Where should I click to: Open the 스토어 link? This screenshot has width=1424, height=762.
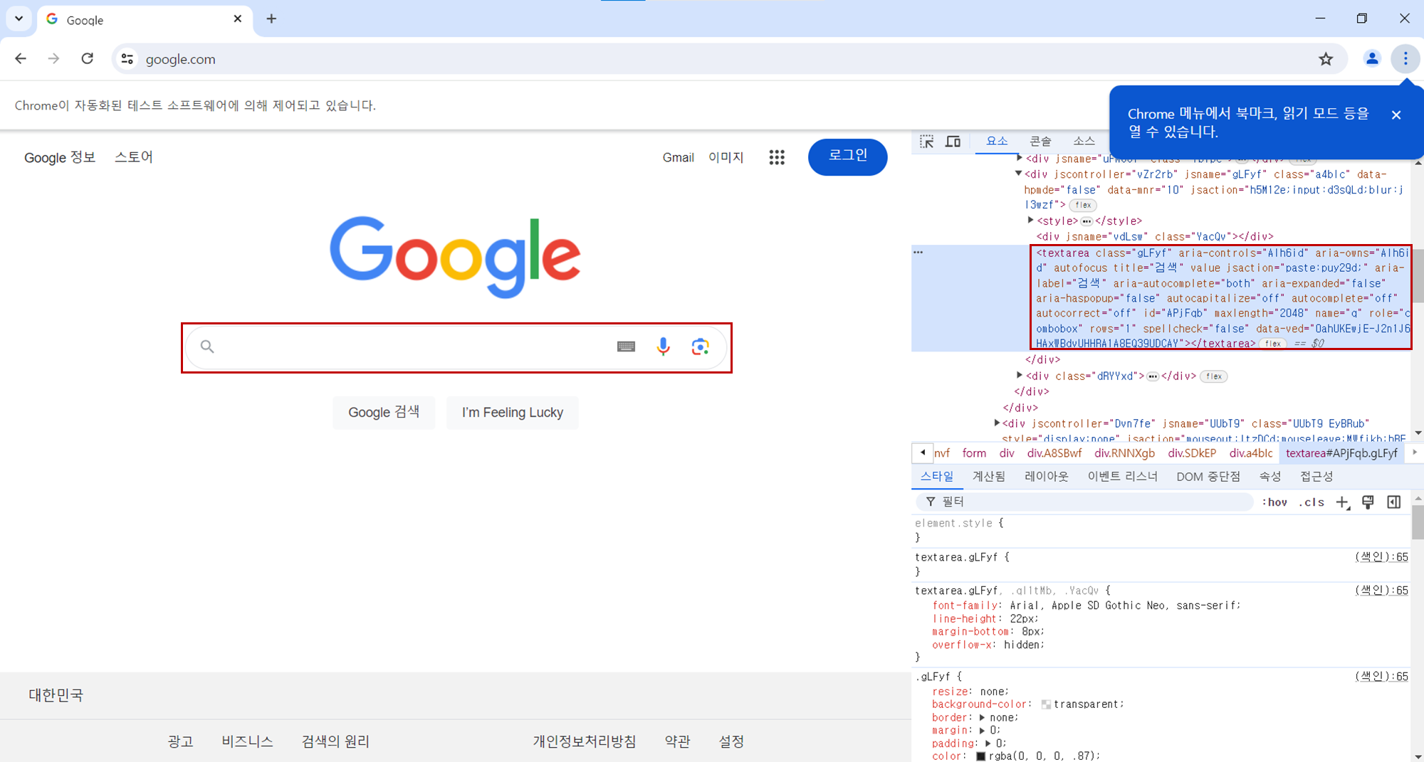[x=134, y=157]
